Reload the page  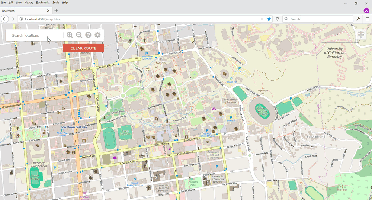point(278,19)
